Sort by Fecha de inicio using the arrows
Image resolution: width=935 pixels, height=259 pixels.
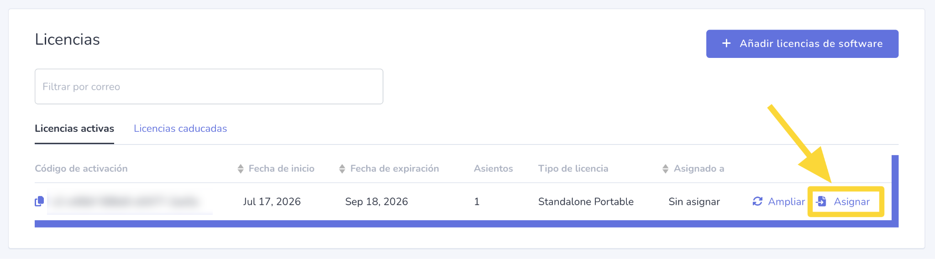tap(241, 169)
